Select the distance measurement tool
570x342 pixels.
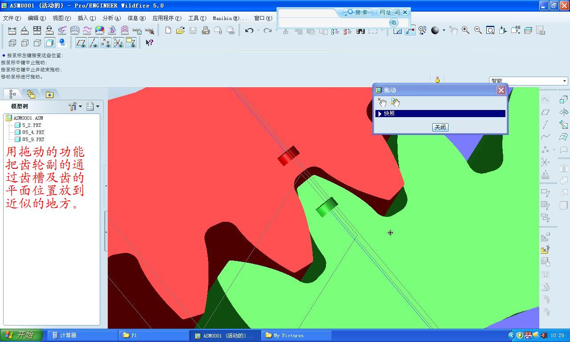(x=12, y=30)
